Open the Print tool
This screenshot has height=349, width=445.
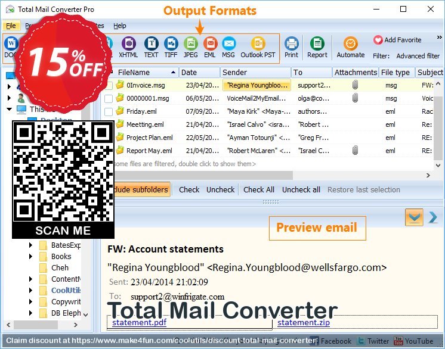(292, 47)
